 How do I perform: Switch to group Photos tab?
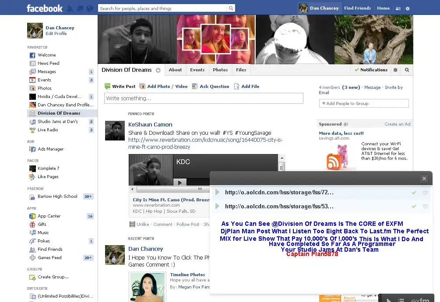click(220, 70)
